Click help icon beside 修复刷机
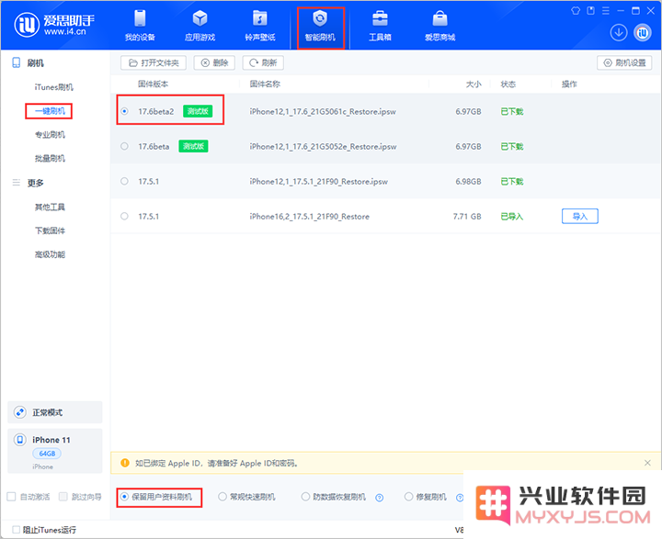The width and height of the screenshot is (662, 539). pyautogui.click(x=460, y=498)
